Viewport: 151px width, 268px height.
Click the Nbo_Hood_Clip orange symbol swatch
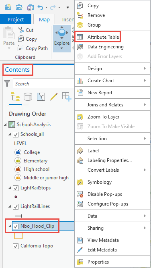point(18,235)
